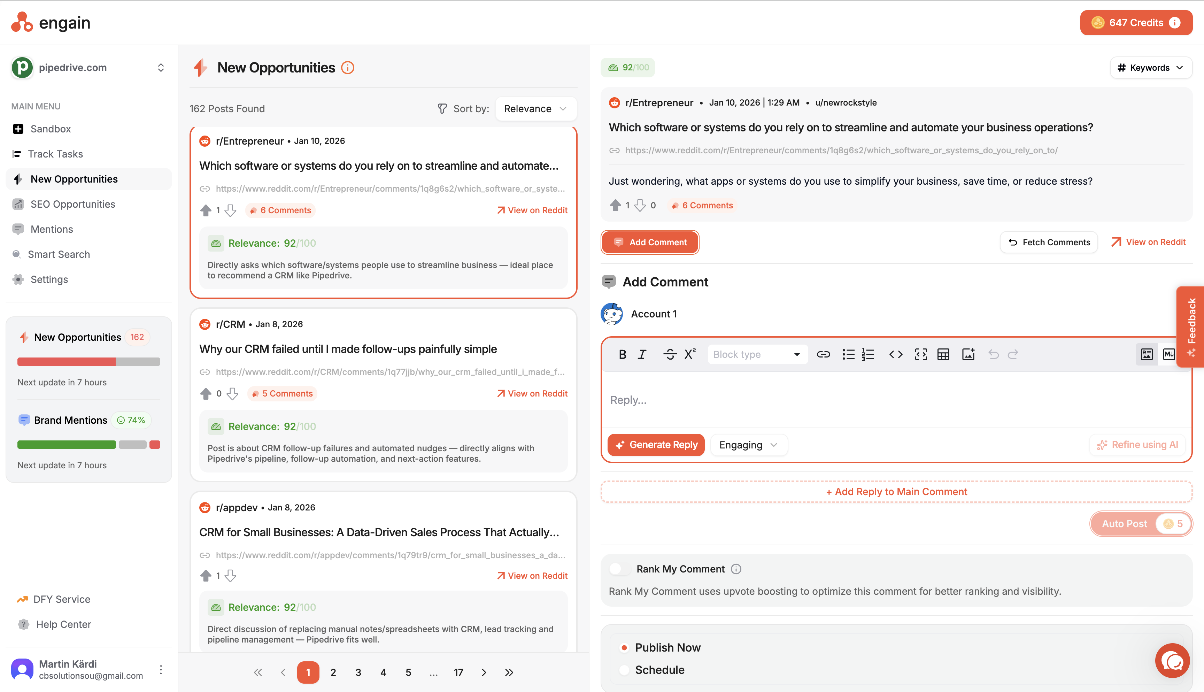Image resolution: width=1204 pixels, height=692 pixels.
Task: Upvote the r/CRM post
Action: click(x=206, y=393)
